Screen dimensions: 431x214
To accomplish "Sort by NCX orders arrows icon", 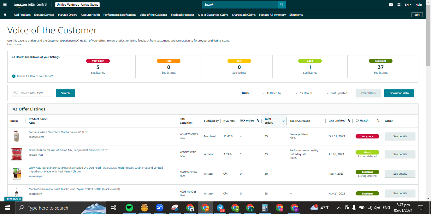I will coord(258,121).
